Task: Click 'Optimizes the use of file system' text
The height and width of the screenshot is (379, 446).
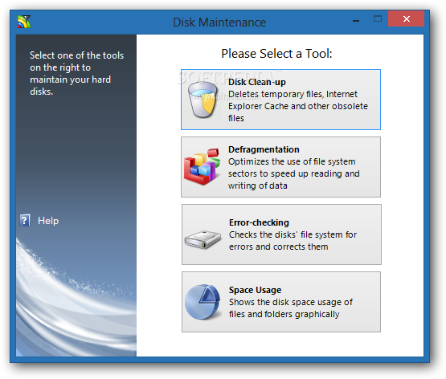Action: [x=292, y=161]
